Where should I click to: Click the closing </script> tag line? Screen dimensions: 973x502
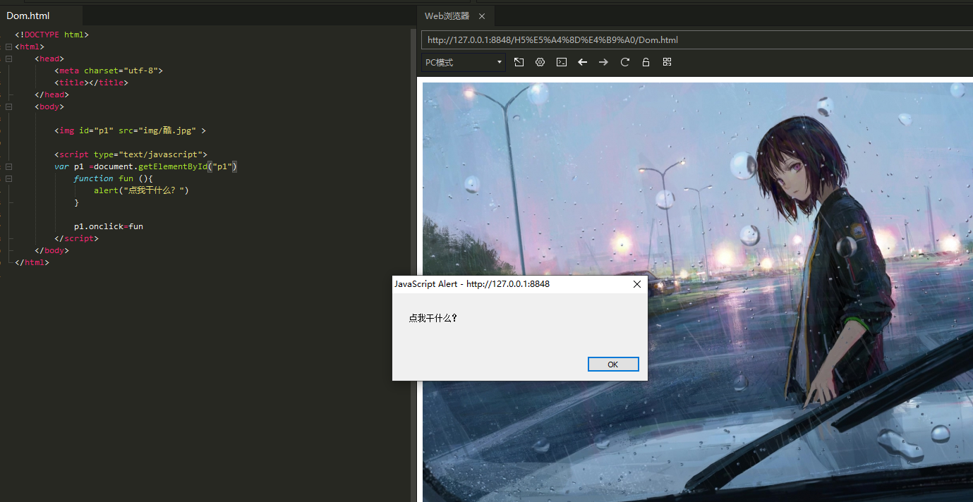click(76, 238)
